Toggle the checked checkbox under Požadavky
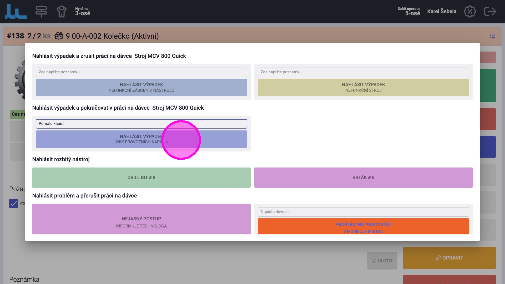 pos(13,203)
